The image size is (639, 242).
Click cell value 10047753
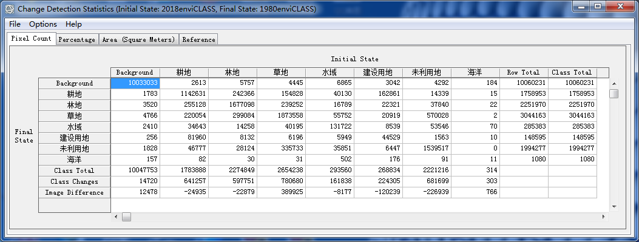pos(135,170)
